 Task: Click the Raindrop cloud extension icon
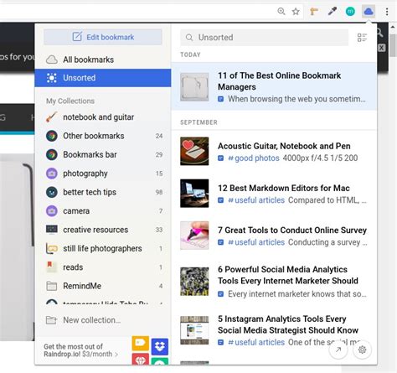click(369, 12)
